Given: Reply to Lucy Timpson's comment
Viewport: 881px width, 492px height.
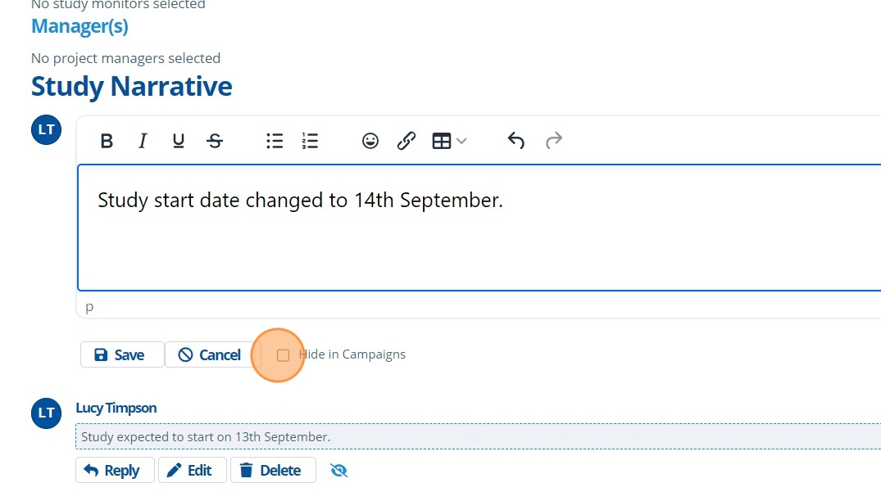Looking at the screenshot, I should (x=112, y=470).
